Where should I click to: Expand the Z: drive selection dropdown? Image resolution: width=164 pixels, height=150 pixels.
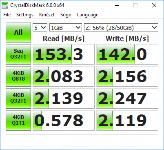pos(121,27)
